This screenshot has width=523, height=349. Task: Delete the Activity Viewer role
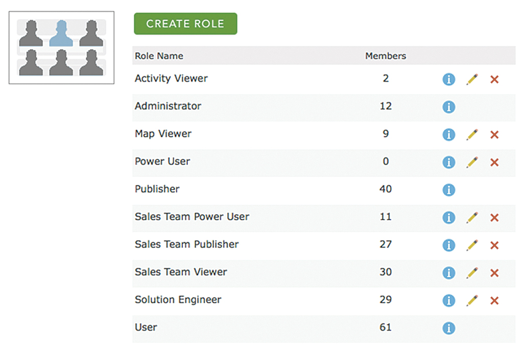494,79
